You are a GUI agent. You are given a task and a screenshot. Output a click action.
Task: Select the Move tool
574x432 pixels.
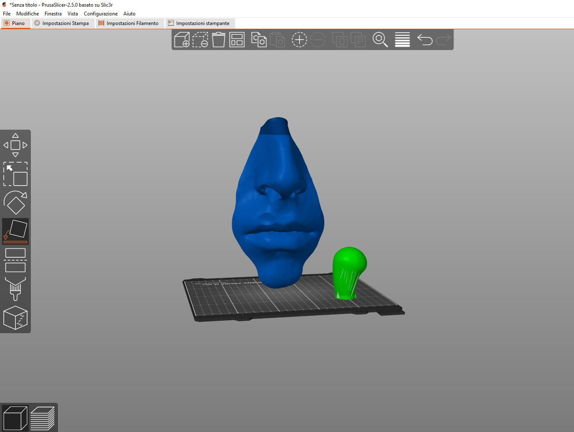[15, 145]
